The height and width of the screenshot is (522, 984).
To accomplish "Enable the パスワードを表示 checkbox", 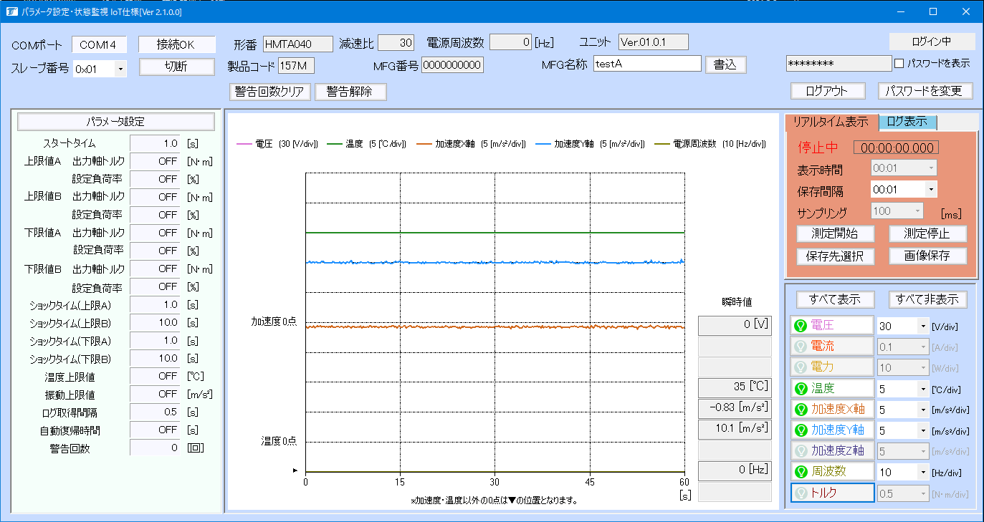I will [899, 64].
